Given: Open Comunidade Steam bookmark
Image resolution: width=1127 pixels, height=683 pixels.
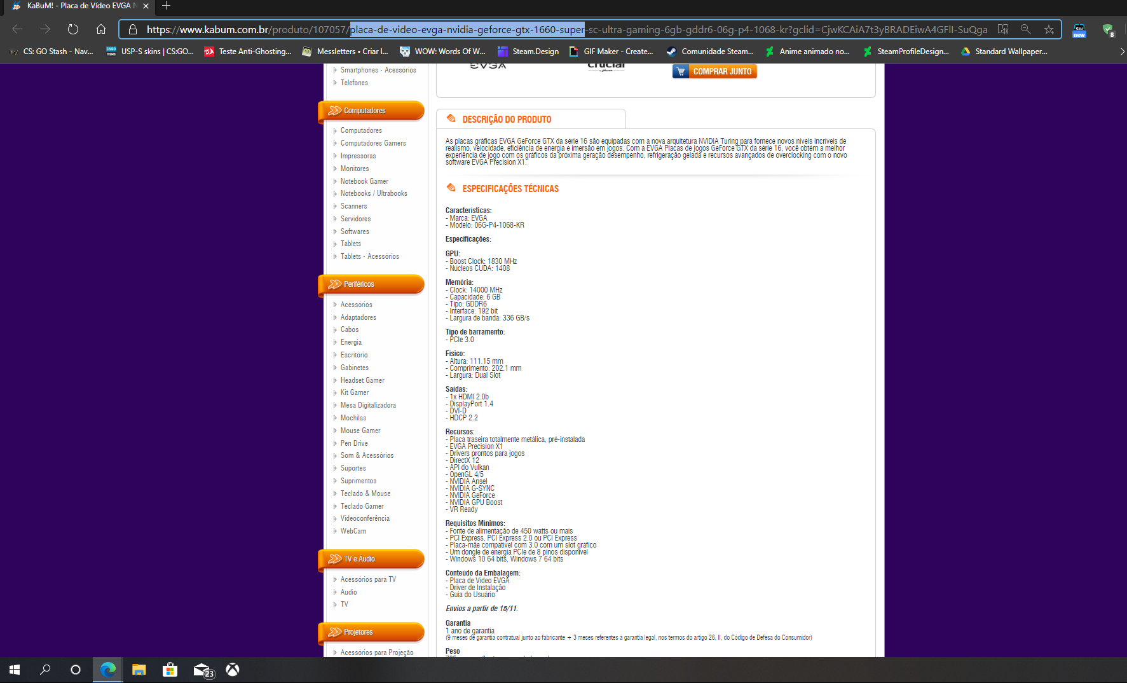Looking at the screenshot, I should click(710, 52).
